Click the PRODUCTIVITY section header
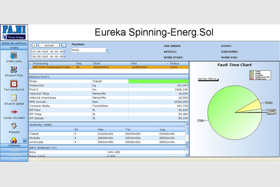This screenshot has height=187, width=280. pos(109,77)
